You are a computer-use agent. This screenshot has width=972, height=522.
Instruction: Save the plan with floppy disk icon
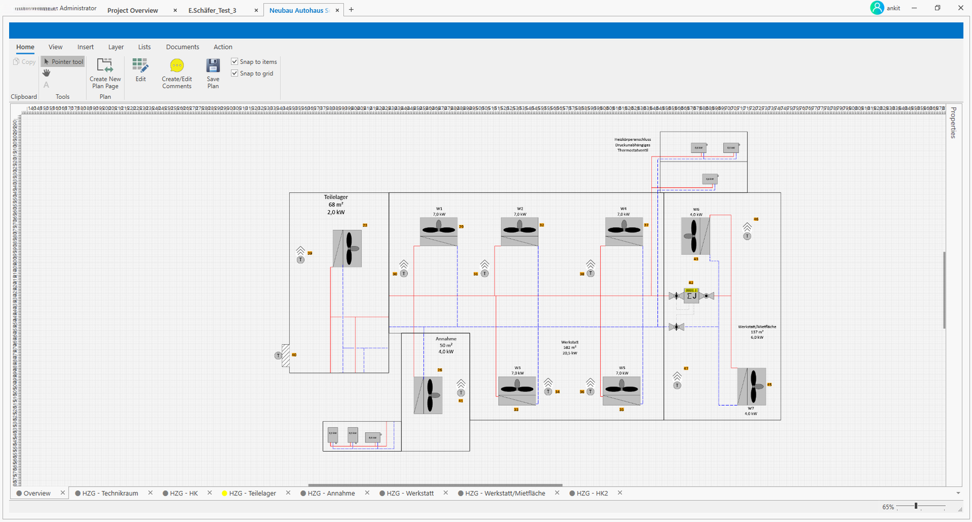213,66
